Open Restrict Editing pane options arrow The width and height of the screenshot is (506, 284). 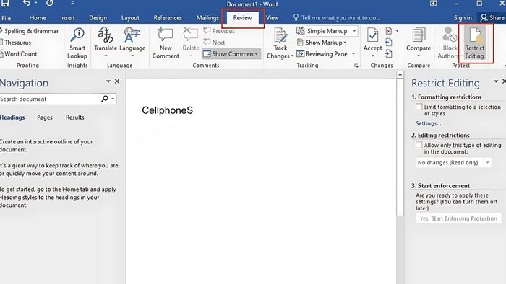point(496,81)
